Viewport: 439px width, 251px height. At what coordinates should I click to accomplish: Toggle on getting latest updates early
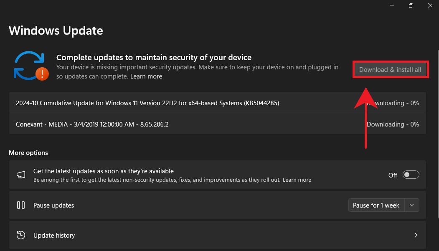[411, 175]
